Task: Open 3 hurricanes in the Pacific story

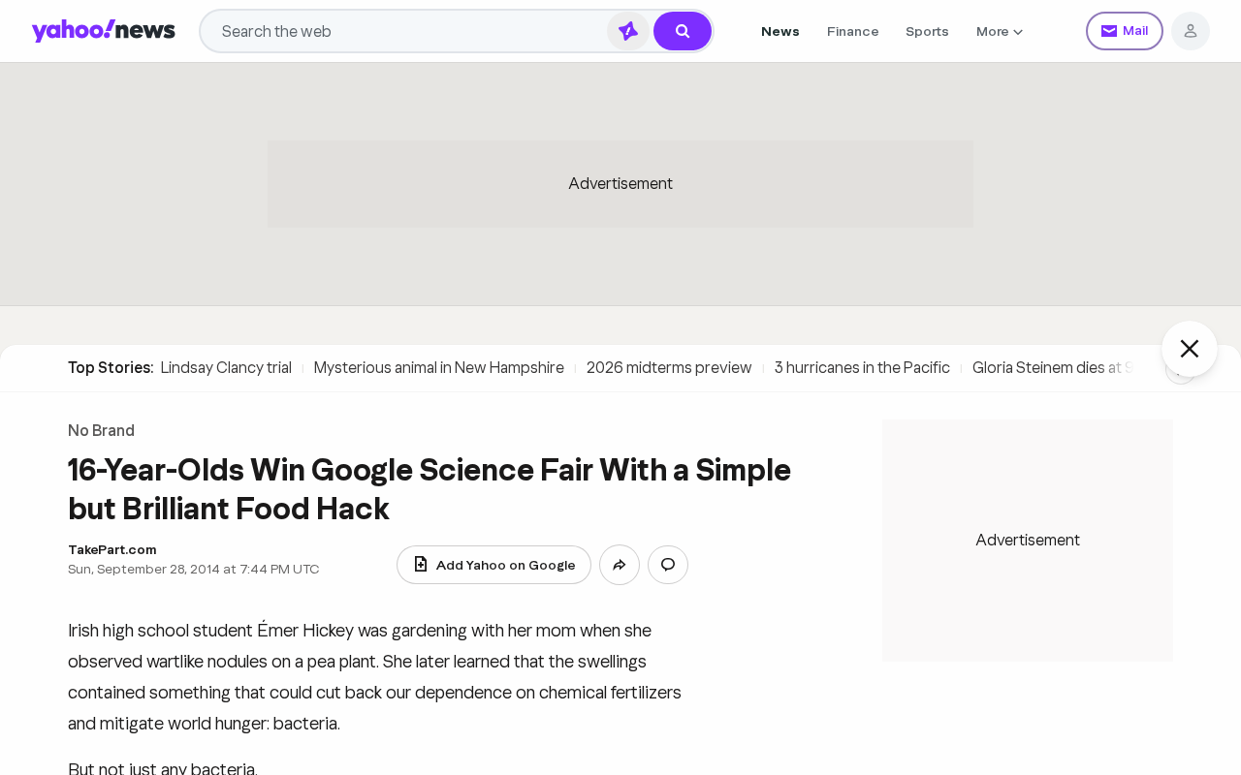Action: point(862,368)
